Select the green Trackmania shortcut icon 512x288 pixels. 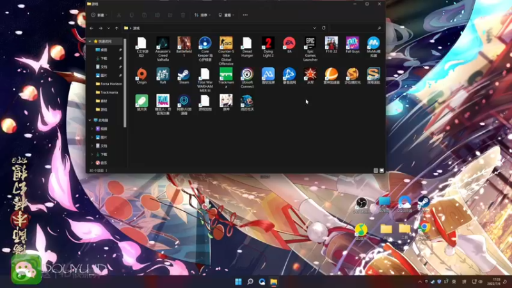coord(226,74)
